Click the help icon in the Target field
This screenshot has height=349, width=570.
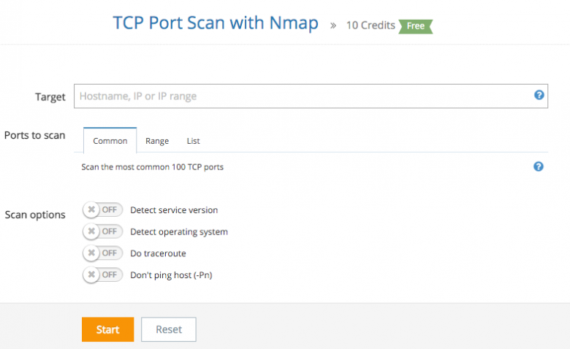click(x=539, y=95)
